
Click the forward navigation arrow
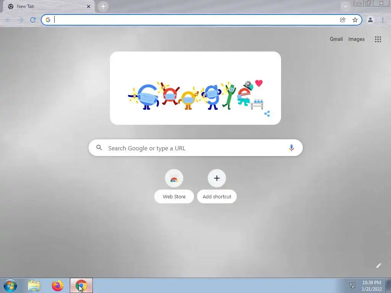(21, 20)
